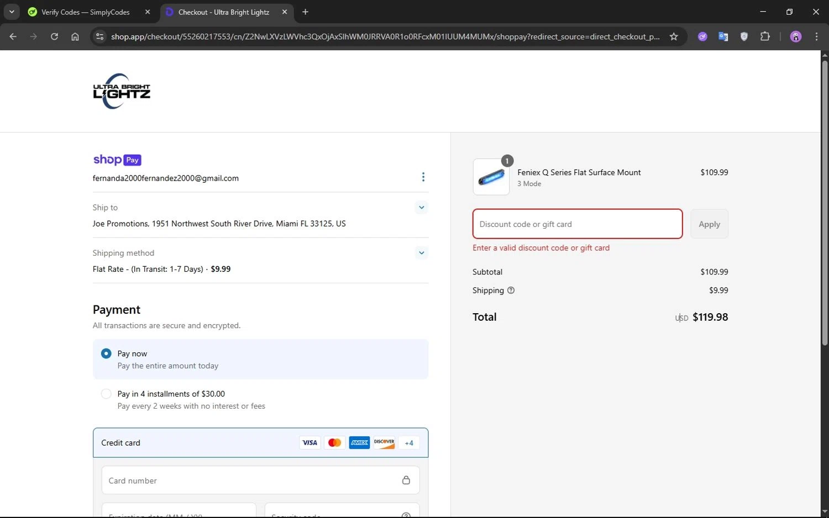The image size is (829, 518).
Task: Show the +4 more card types
Action: (x=409, y=443)
